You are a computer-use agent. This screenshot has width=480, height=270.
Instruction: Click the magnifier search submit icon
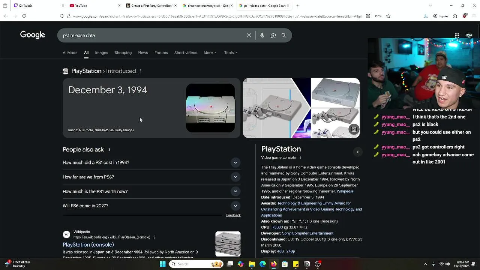pos(284,35)
